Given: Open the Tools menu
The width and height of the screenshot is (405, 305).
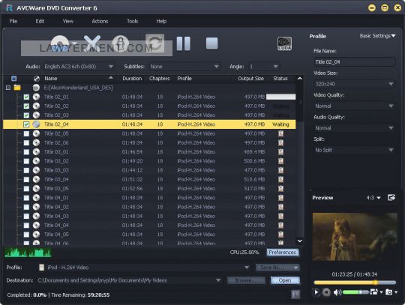Looking at the screenshot, I should point(132,21).
